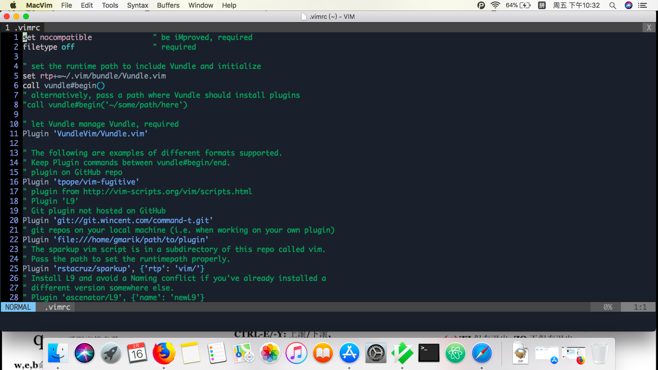Open the Apple menu
This screenshot has height=370, width=658.
point(13,5)
